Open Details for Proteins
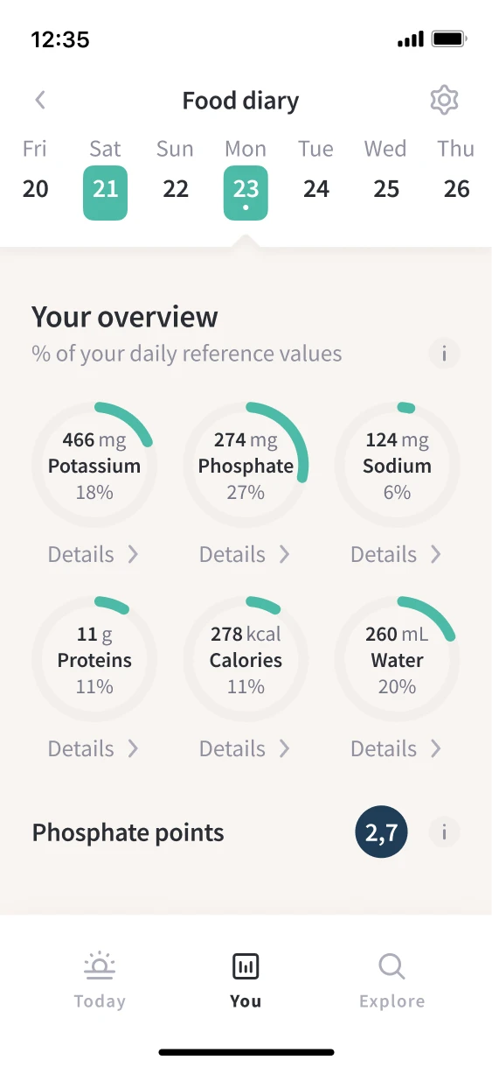 94,748
